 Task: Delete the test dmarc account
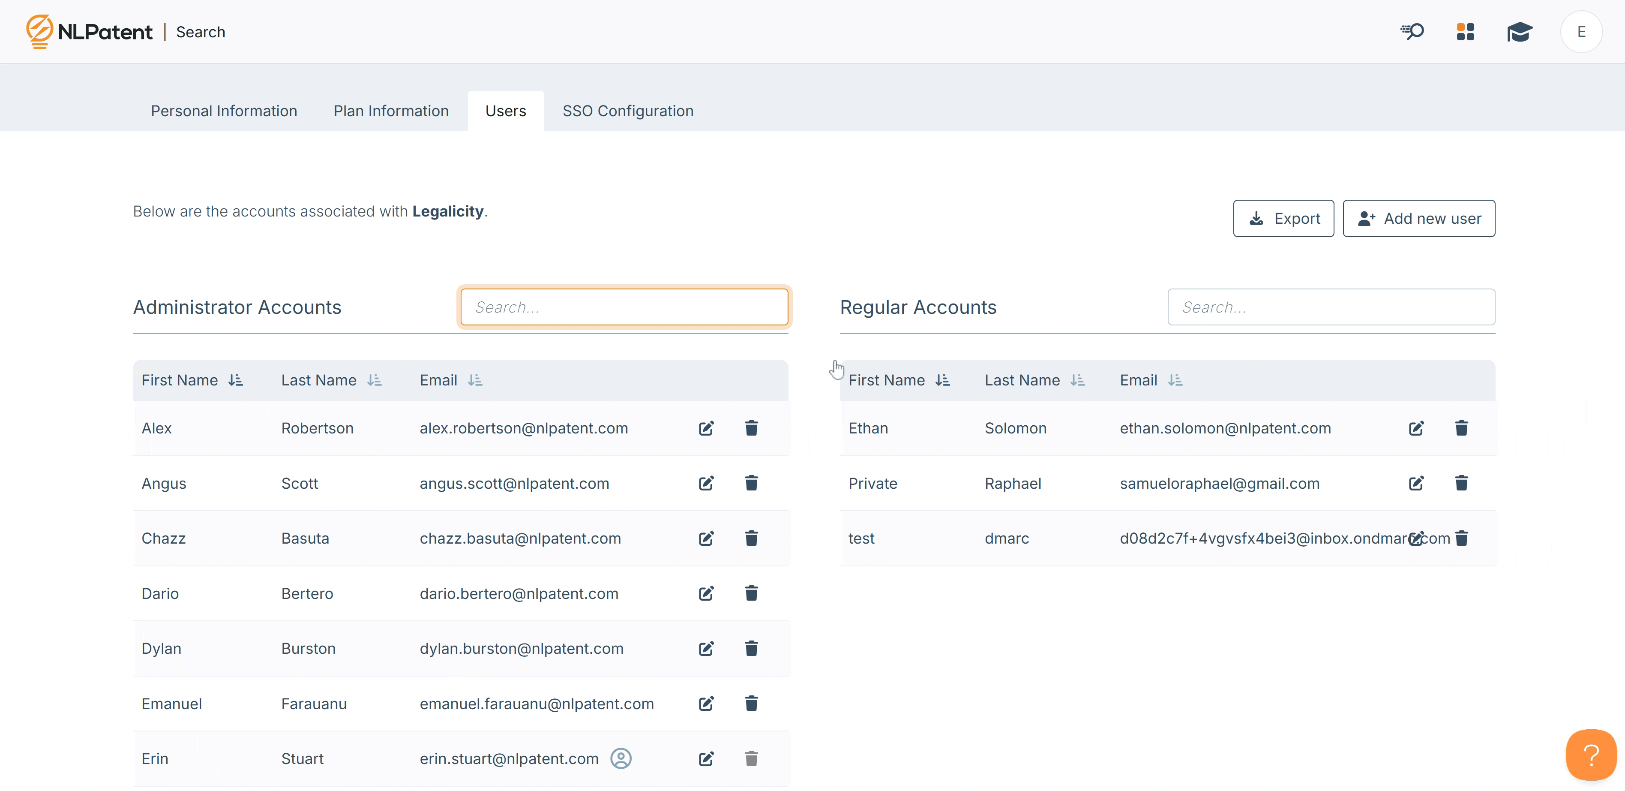pyautogui.click(x=1461, y=538)
